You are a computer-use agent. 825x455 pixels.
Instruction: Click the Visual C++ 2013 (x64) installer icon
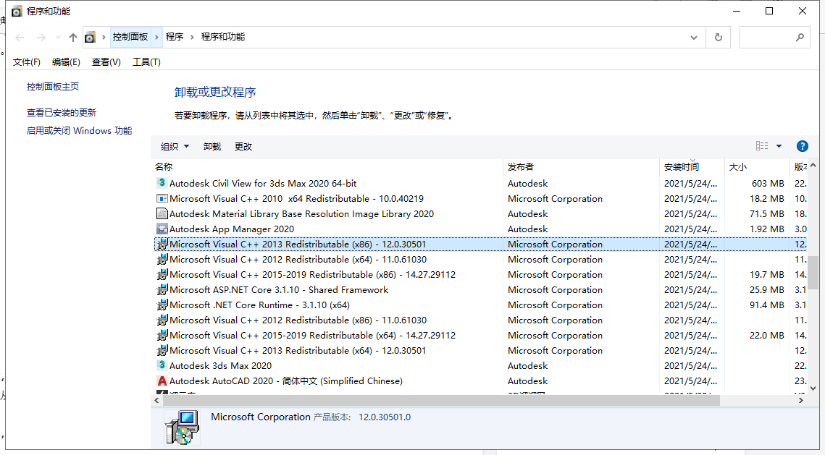tap(162, 350)
